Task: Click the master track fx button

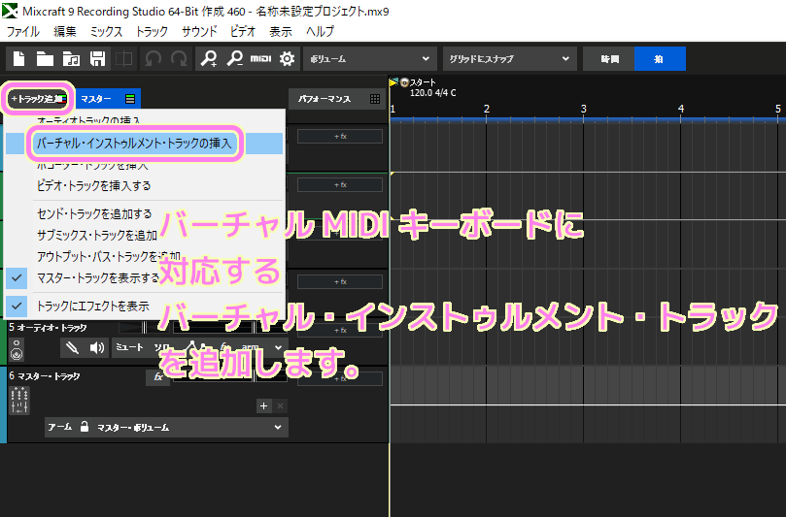Action: [x=158, y=377]
